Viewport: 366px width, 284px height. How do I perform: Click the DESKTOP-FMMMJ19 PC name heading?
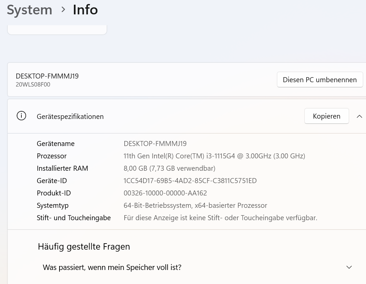47,76
